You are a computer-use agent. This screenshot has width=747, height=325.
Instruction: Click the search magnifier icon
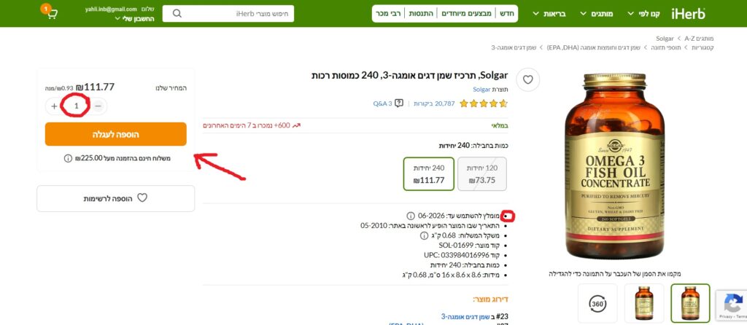(177, 13)
